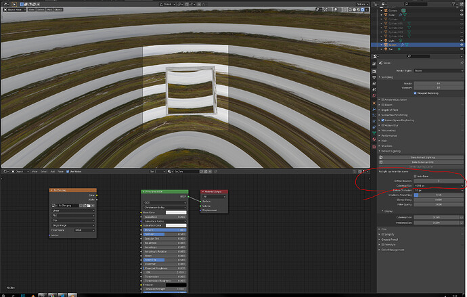
Task: Click the outliner filter funnel icon
Action: click(454, 4)
